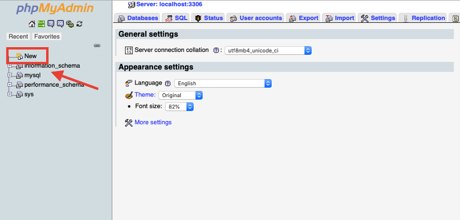Reload the navigation panel

(79, 24)
